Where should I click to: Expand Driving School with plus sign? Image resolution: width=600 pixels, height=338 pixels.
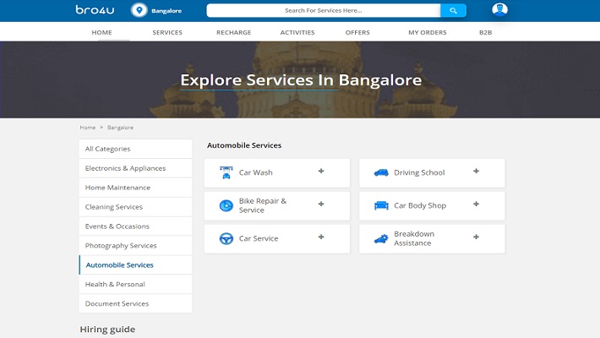click(476, 172)
